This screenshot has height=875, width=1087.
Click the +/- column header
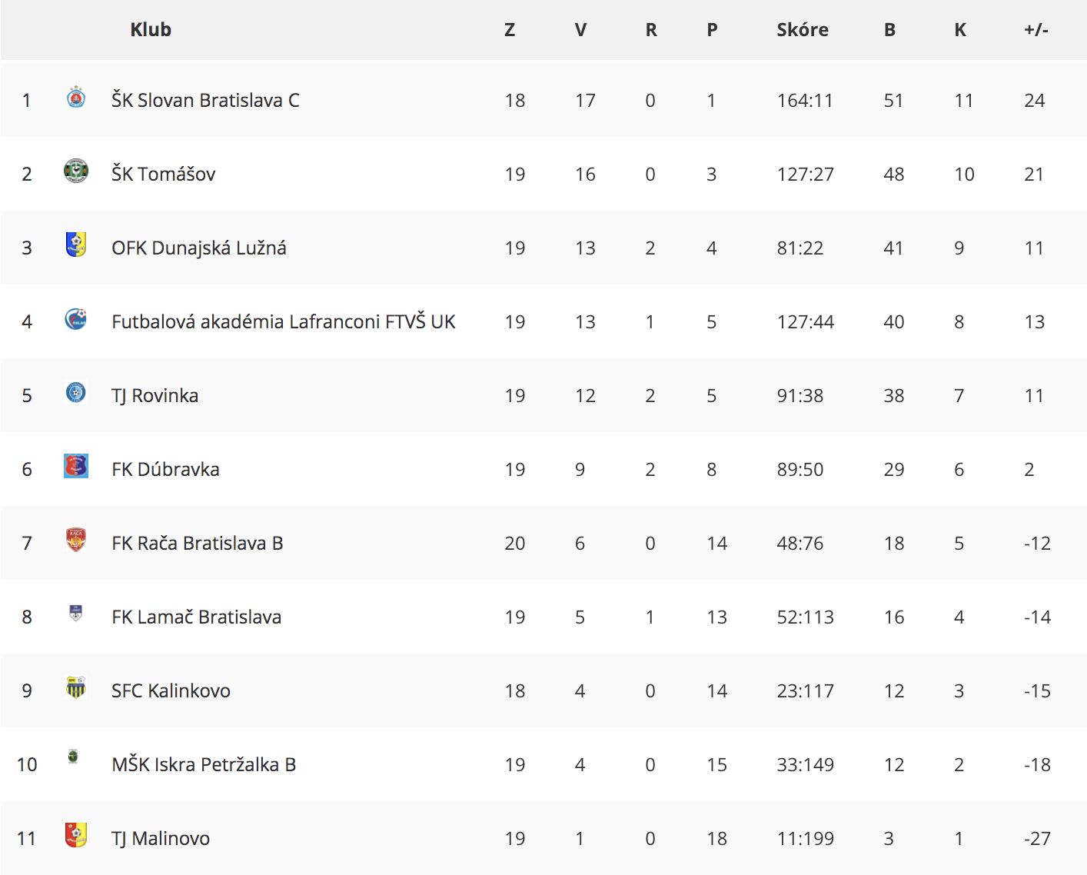coord(1036,30)
